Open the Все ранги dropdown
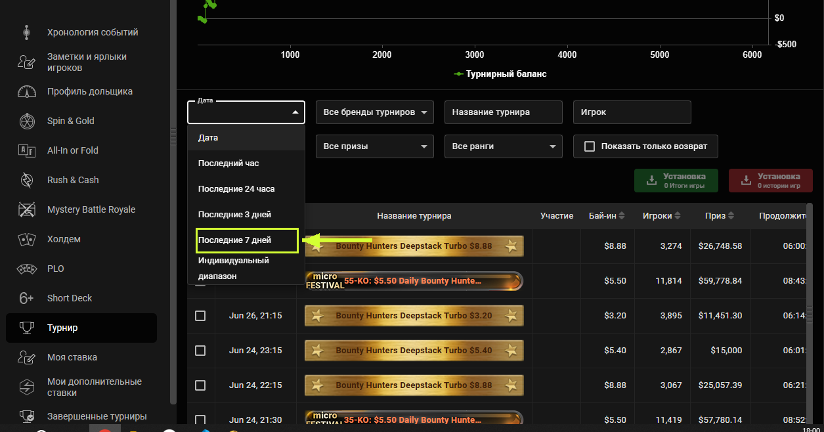824x432 pixels. (x=504, y=146)
